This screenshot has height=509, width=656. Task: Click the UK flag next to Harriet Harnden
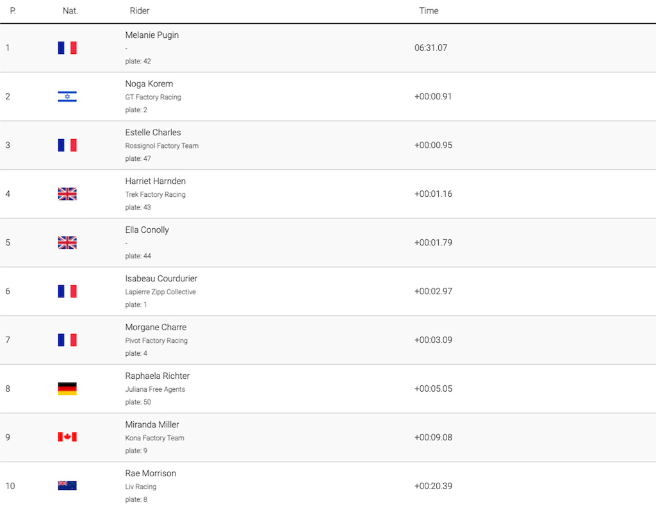67,194
